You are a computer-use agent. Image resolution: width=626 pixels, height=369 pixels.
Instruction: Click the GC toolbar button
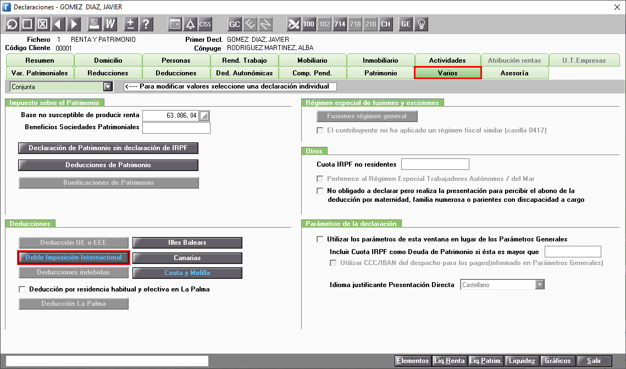pyautogui.click(x=235, y=24)
